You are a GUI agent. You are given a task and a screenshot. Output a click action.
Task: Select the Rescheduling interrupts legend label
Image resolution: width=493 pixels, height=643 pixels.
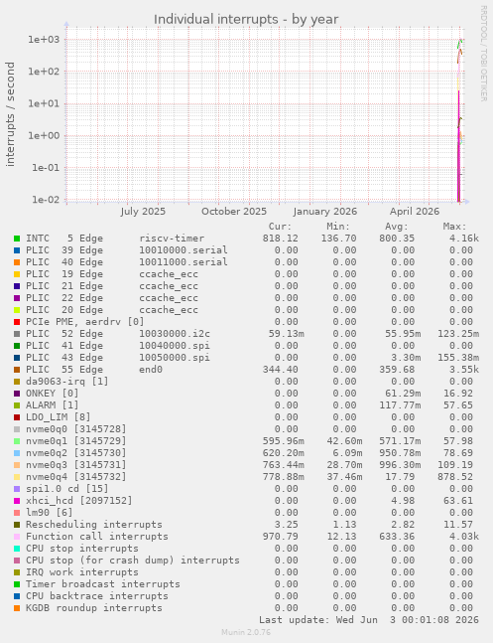[94, 524]
